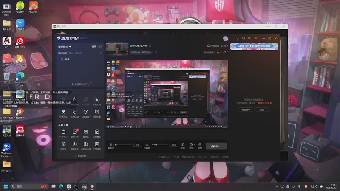Click the 分享 share button
Image resolution: width=340 pixels, height=191 pixels.
click(x=224, y=46)
